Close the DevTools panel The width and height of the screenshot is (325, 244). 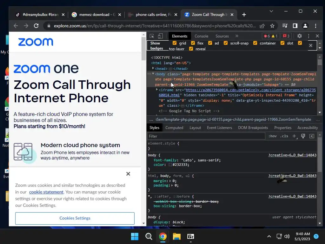tap(317, 36)
